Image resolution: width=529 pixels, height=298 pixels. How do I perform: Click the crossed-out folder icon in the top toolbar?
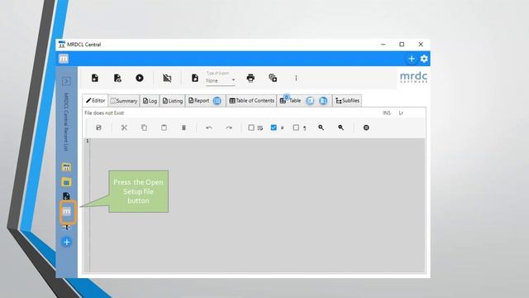click(167, 78)
